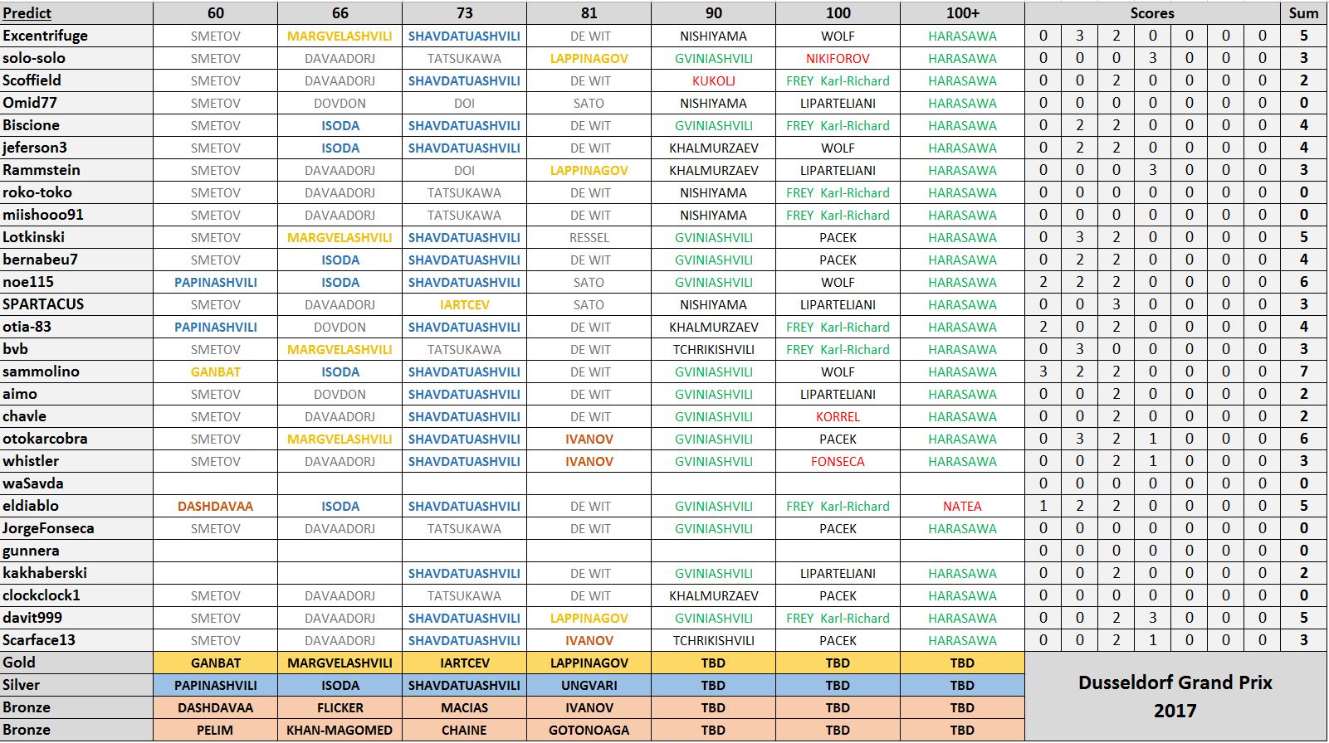The image size is (1329, 743).
Task: Click the otokarcobra name cell
Action: (x=76, y=439)
